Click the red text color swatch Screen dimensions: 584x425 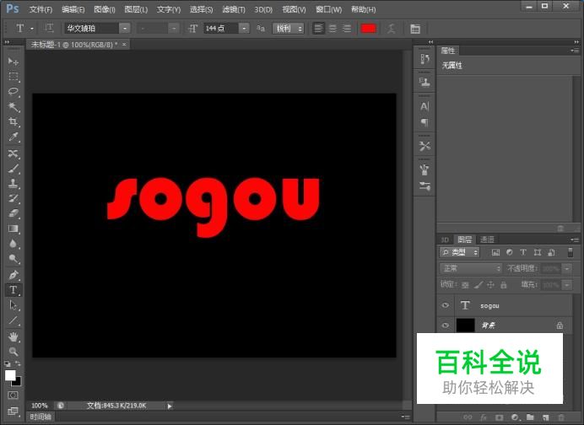click(368, 29)
